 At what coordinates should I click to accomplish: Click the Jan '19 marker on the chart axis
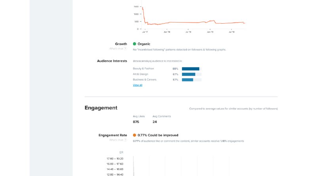pyautogui.click(x=210, y=32)
